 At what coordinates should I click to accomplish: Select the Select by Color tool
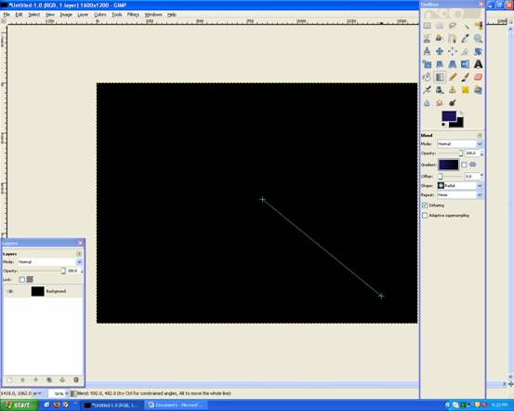click(x=478, y=26)
